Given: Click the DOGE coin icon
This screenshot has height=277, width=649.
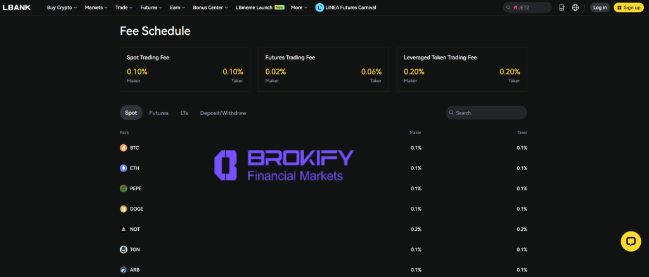Looking at the screenshot, I should [124, 209].
